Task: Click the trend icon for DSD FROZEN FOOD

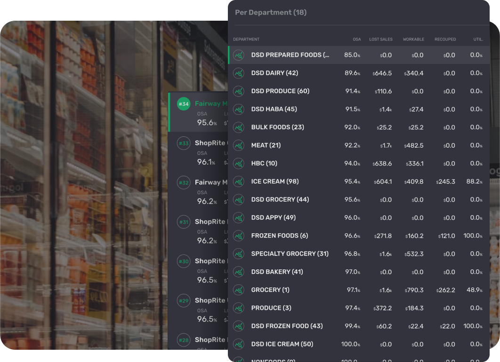Action: (x=238, y=326)
